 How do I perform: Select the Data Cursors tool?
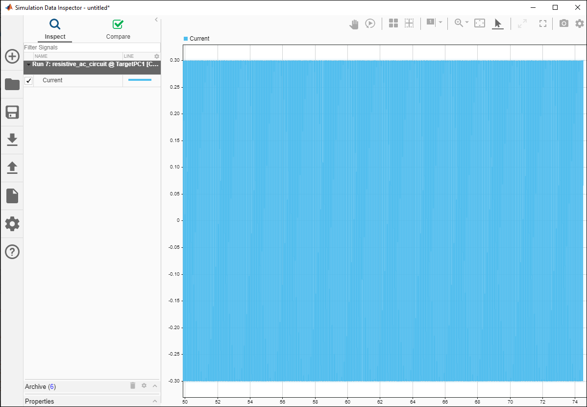point(498,24)
